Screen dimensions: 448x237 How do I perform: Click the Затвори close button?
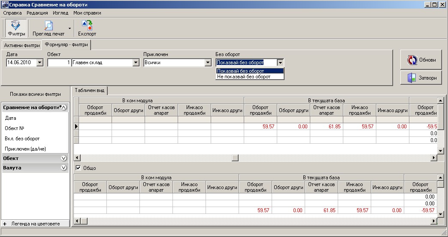click(421, 77)
